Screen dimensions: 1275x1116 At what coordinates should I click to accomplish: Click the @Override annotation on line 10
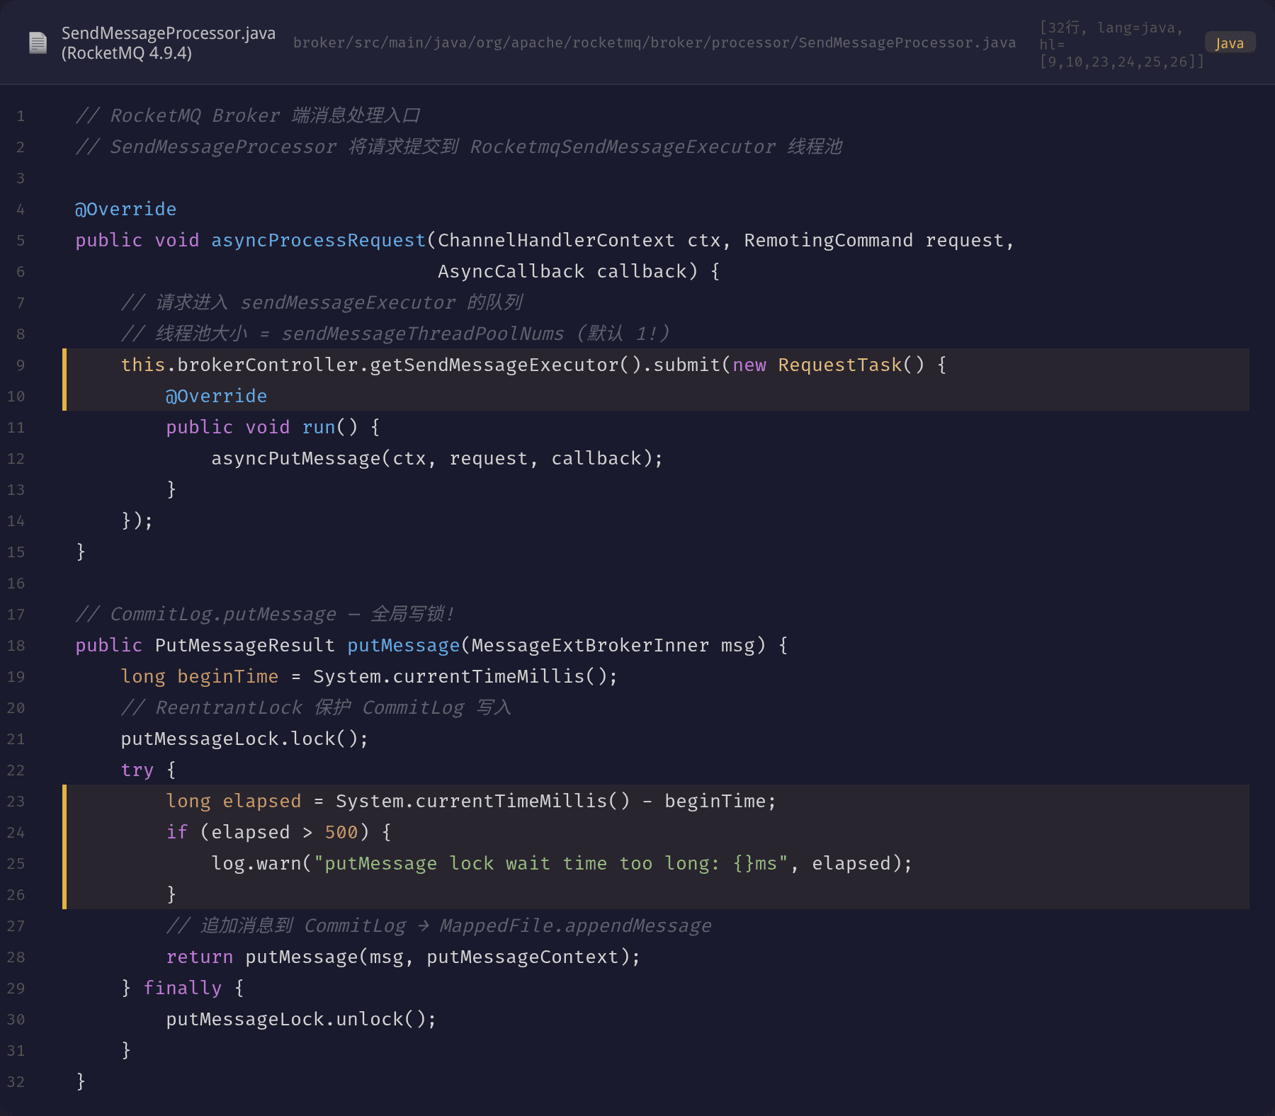click(217, 397)
